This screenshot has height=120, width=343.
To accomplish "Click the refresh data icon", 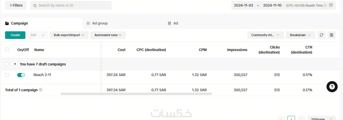I will pyautogui.click(x=321, y=35).
